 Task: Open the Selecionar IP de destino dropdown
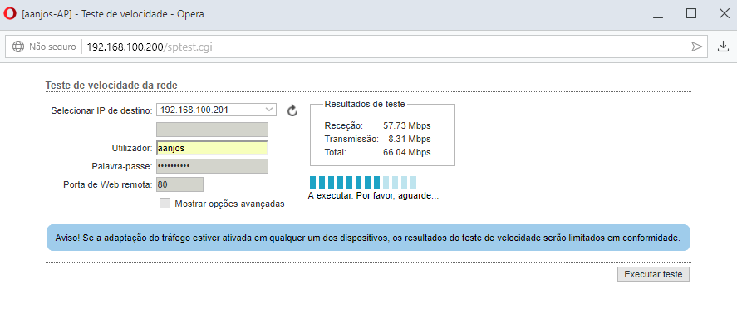tap(216, 110)
